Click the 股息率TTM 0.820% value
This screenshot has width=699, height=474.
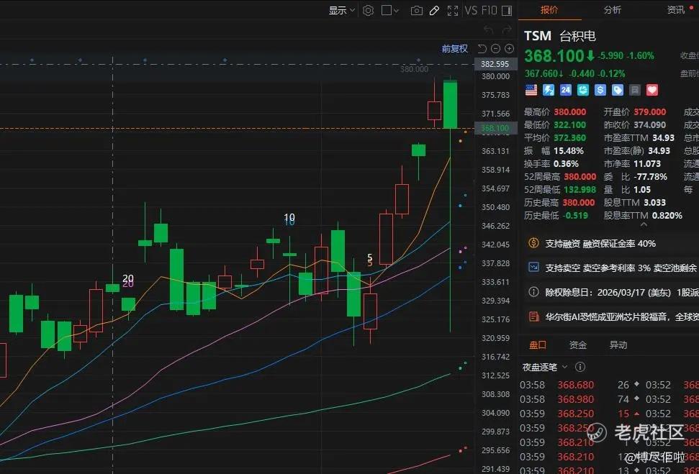coord(667,215)
